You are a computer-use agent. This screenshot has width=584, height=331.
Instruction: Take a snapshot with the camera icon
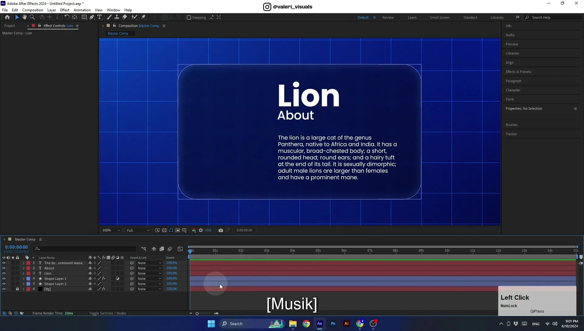[x=221, y=230]
